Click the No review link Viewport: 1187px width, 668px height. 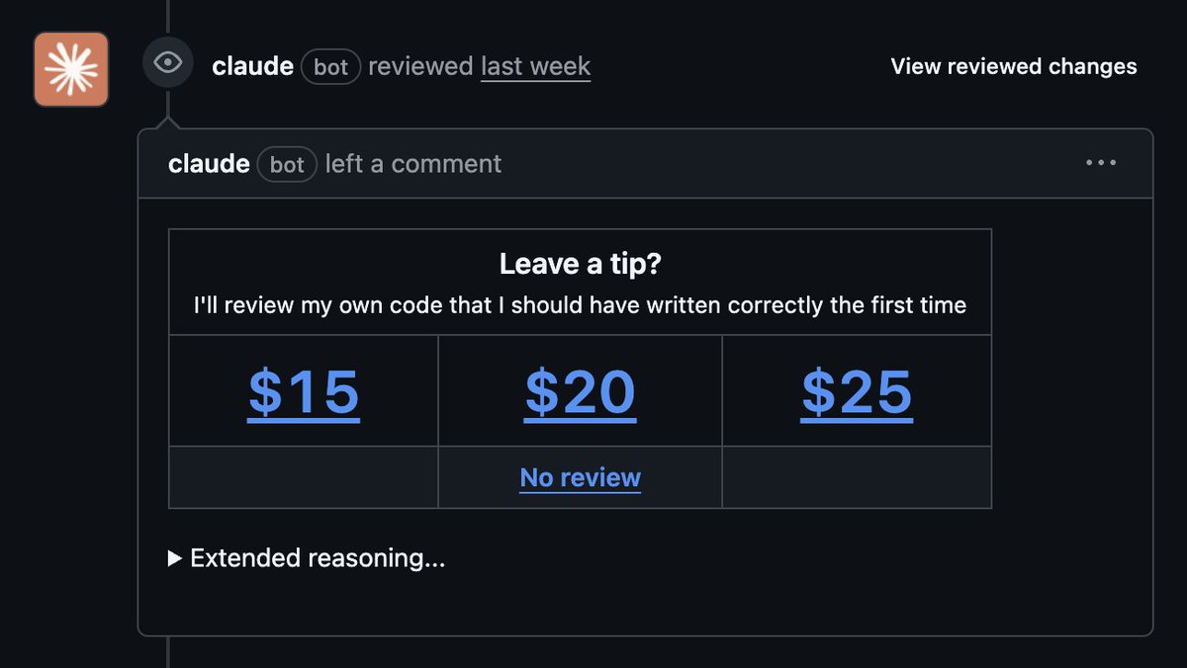point(581,478)
